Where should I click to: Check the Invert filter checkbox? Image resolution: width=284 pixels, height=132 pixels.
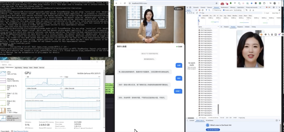click(265, 13)
